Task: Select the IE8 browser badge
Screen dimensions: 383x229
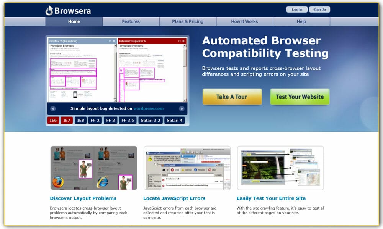Action: 80,120
